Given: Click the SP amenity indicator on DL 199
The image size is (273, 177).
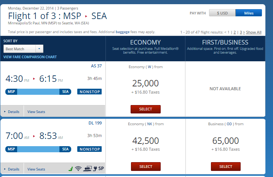Looking at the screenshot, I should click(101, 169).
